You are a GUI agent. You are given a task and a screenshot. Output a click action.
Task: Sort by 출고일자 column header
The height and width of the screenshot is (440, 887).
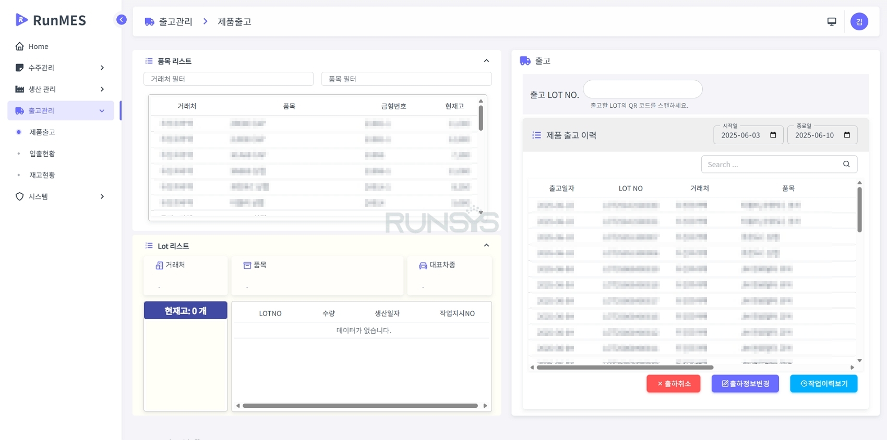[x=561, y=188]
